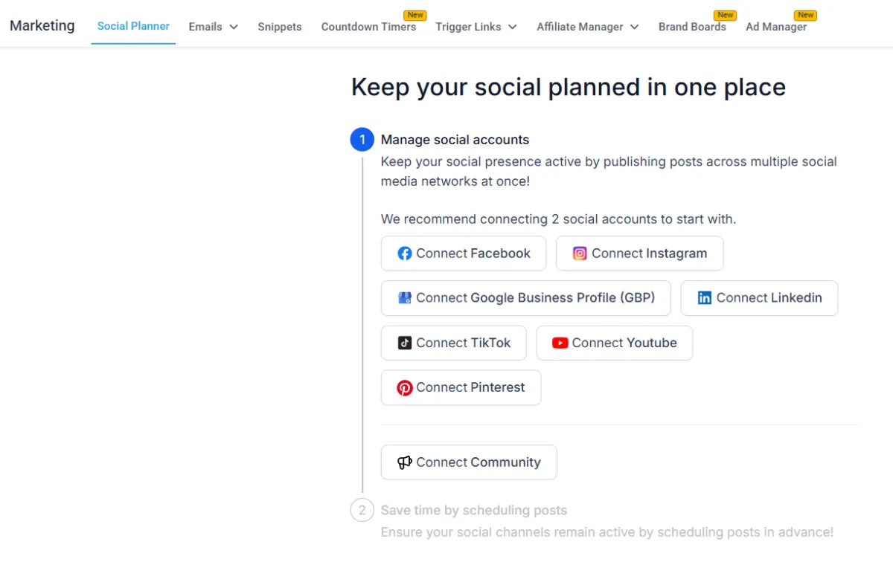The image size is (893, 562).
Task: Click the step 1 circle marker
Action: pyautogui.click(x=362, y=140)
